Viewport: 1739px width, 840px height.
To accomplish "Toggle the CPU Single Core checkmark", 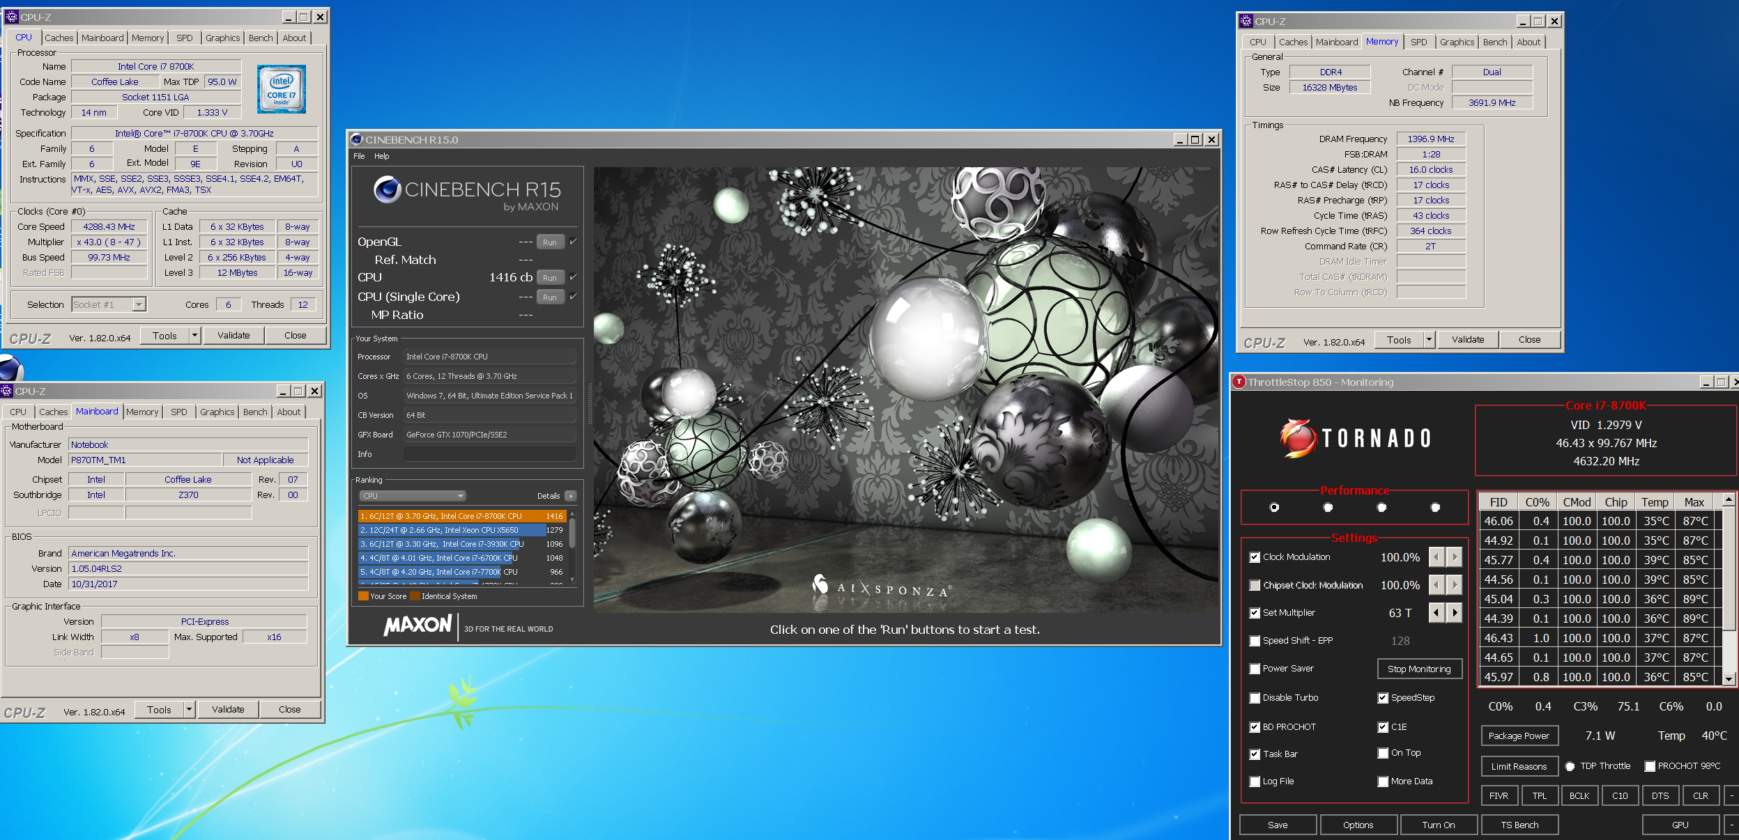I will 573,297.
